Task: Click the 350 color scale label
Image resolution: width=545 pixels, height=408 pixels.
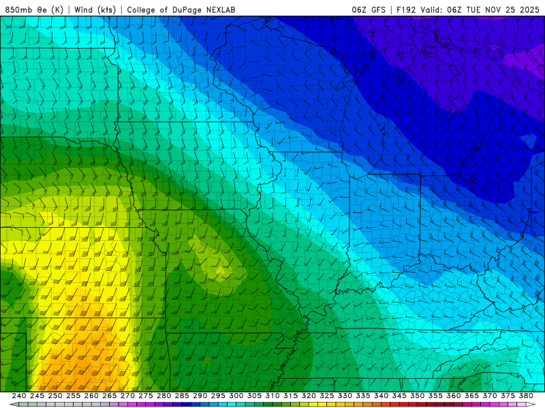Action: tap(417, 396)
